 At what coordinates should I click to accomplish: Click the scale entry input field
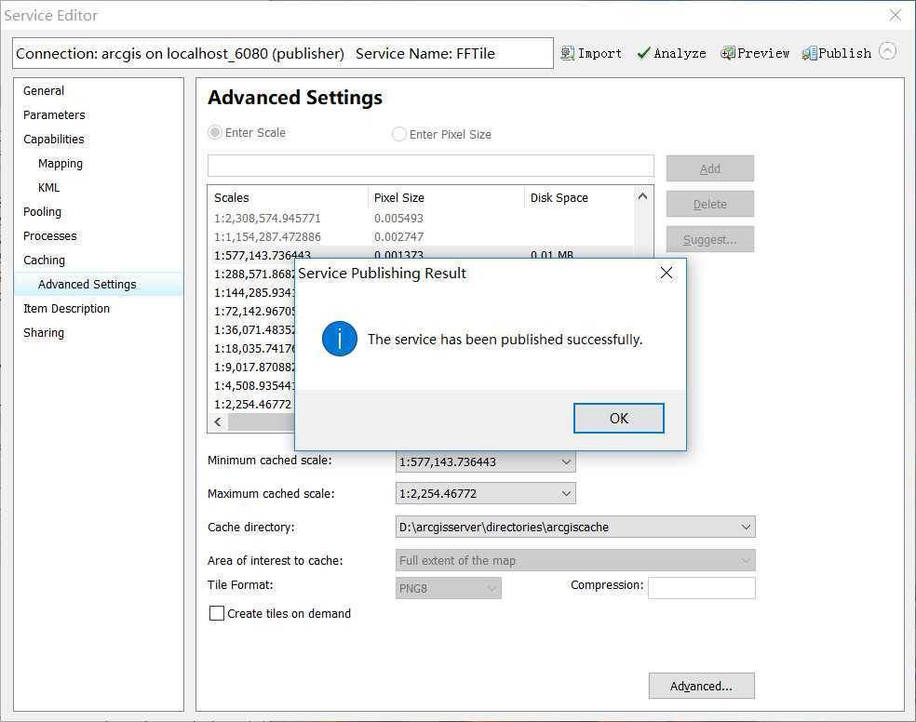[431, 166]
